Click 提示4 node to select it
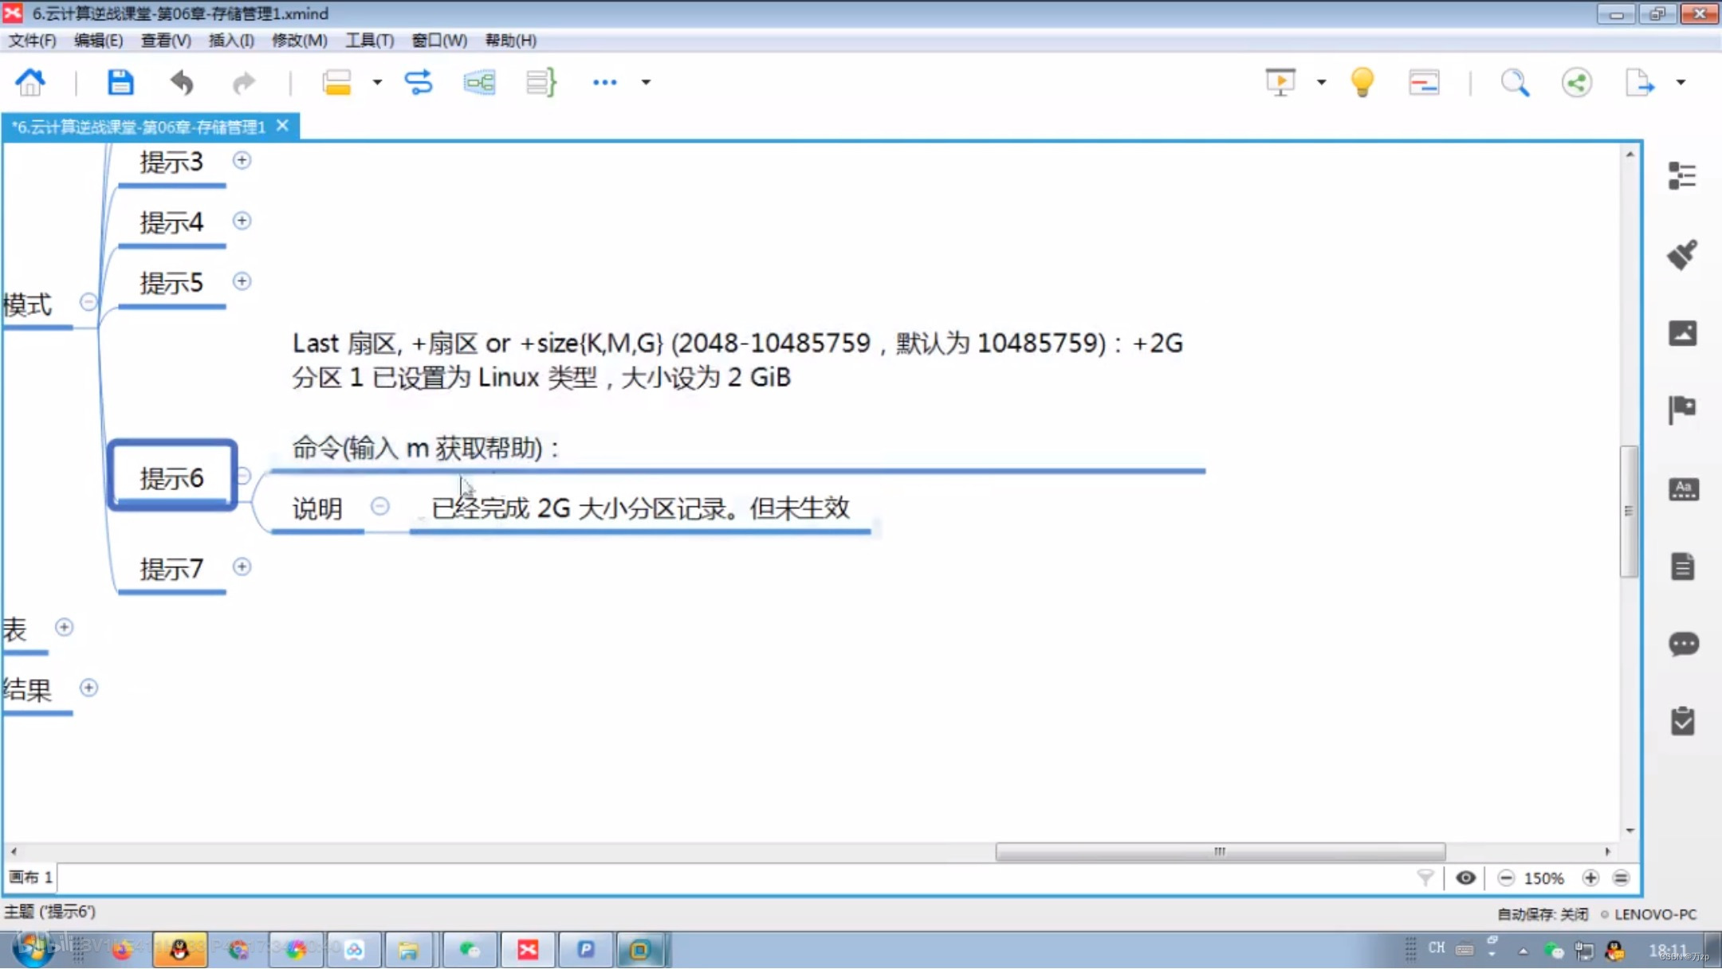The width and height of the screenshot is (1722, 969). click(x=171, y=221)
